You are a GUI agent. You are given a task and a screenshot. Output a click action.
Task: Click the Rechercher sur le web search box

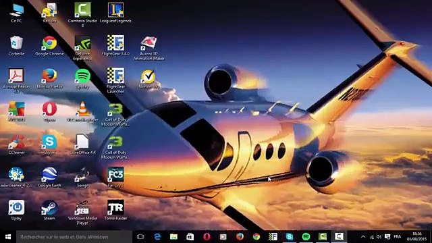pyautogui.click(x=74, y=237)
